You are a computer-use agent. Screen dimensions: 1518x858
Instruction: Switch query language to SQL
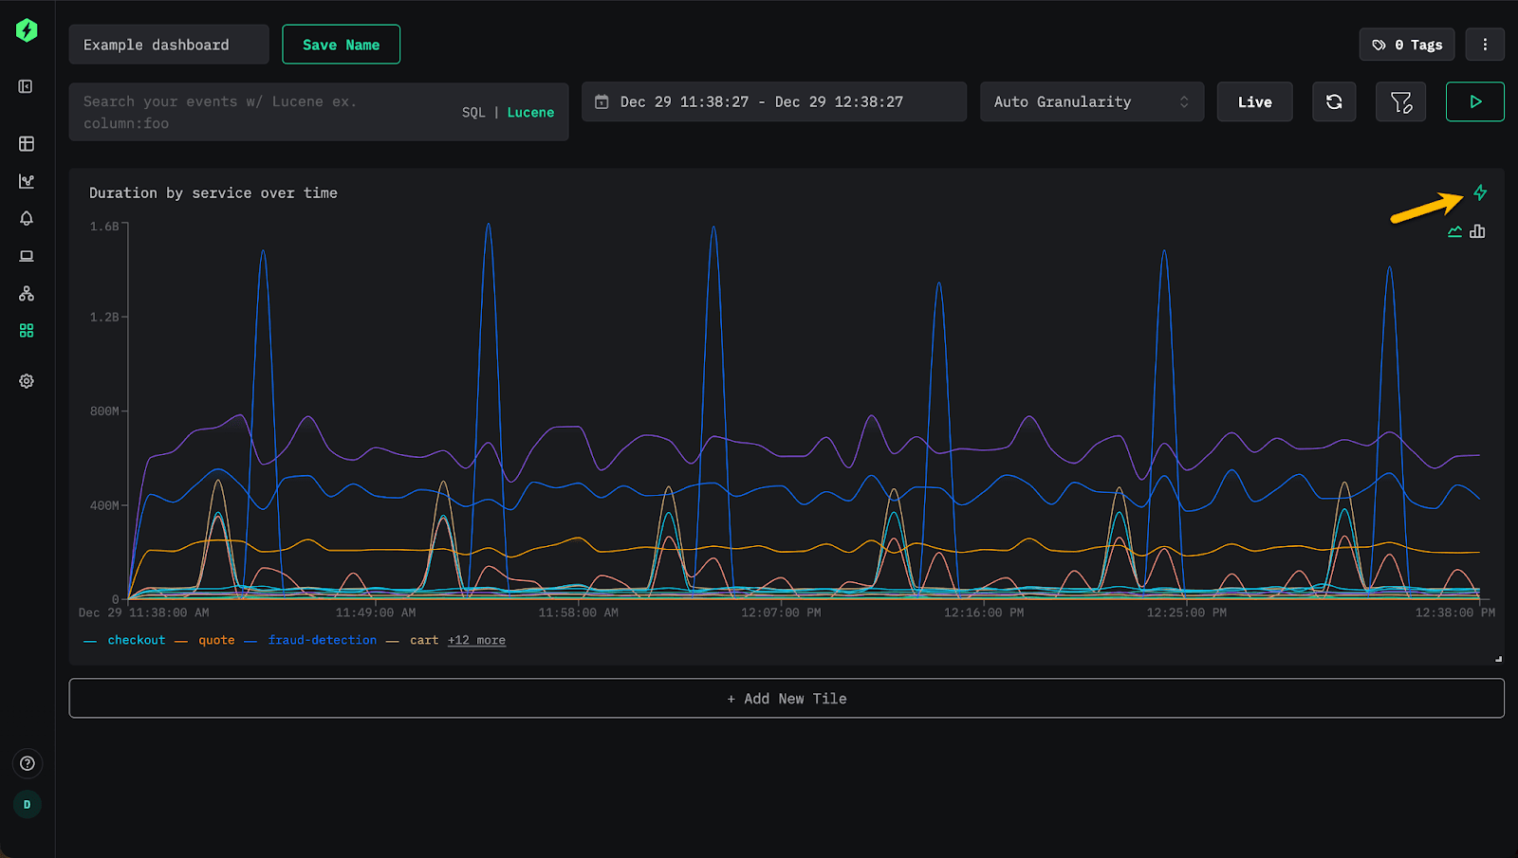(472, 112)
